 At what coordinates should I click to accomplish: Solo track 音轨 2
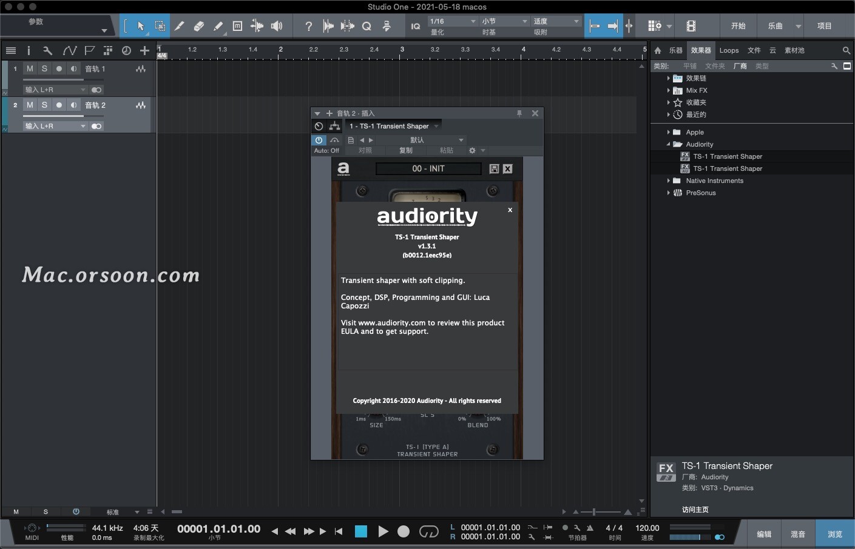pyautogui.click(x=44, y=105)
